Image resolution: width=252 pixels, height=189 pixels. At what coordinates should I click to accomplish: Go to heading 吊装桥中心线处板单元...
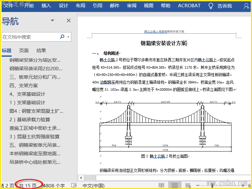[35, 162]
